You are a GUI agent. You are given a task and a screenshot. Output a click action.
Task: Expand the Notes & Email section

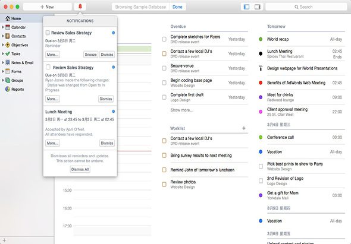coord(3,62)
